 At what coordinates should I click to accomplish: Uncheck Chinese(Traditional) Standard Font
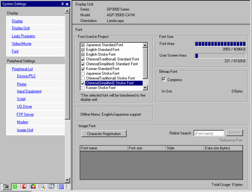[83, 59]
